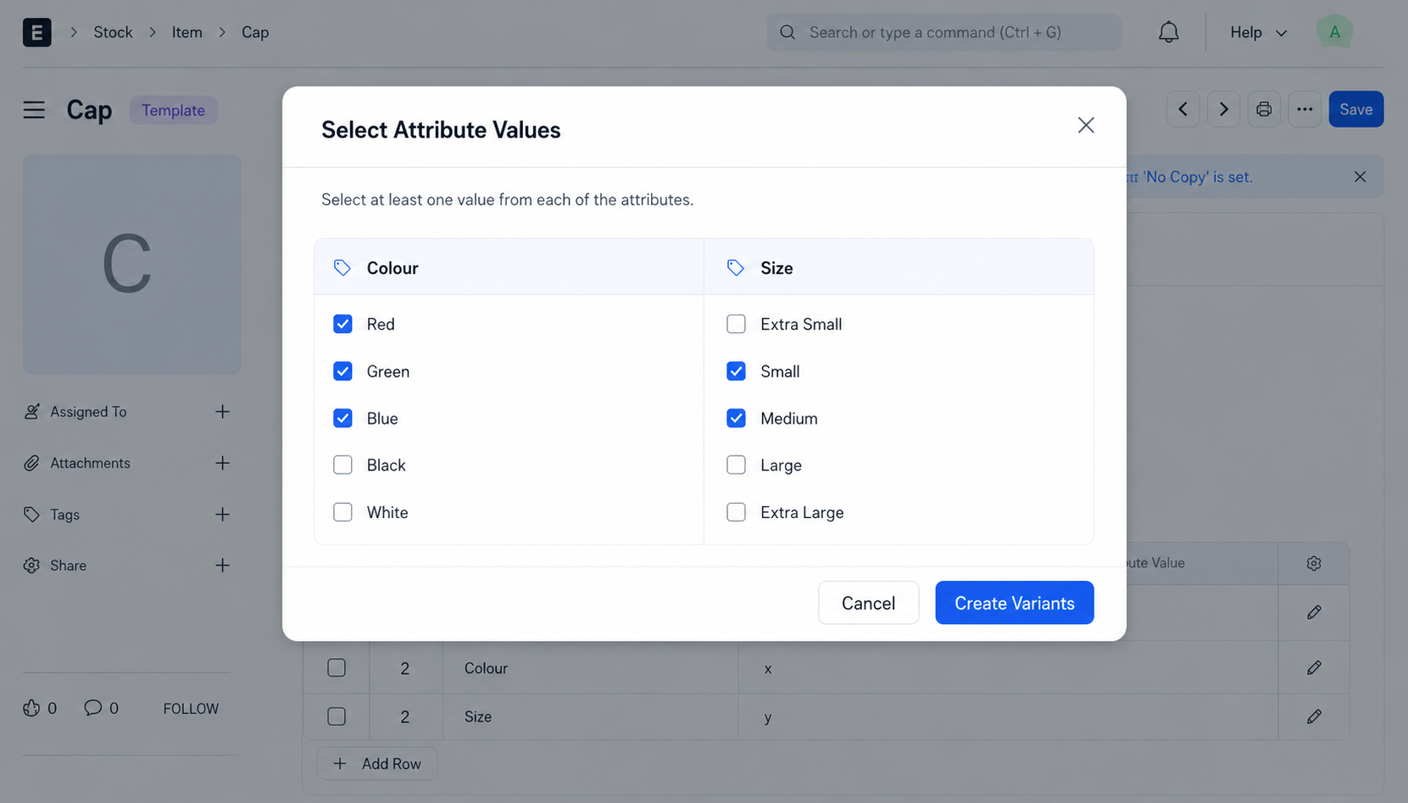
Task: Uncheck the Blue colour checkbox
Action: (x=342, y=418)
